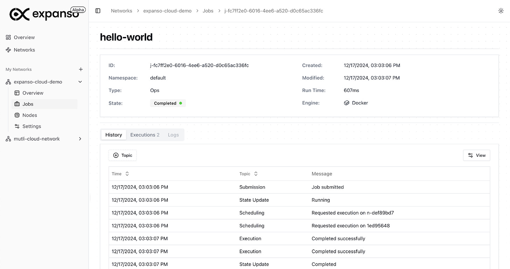Screen dimensions: 510x269
Task: Select the History tab
Action: pos(114,135)
